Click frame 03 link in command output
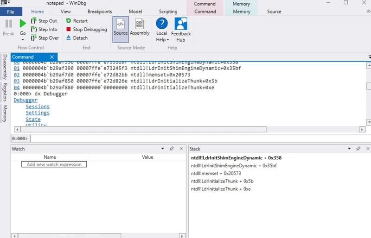This screenshot has height=238, width=371. [x=17, y=81]
